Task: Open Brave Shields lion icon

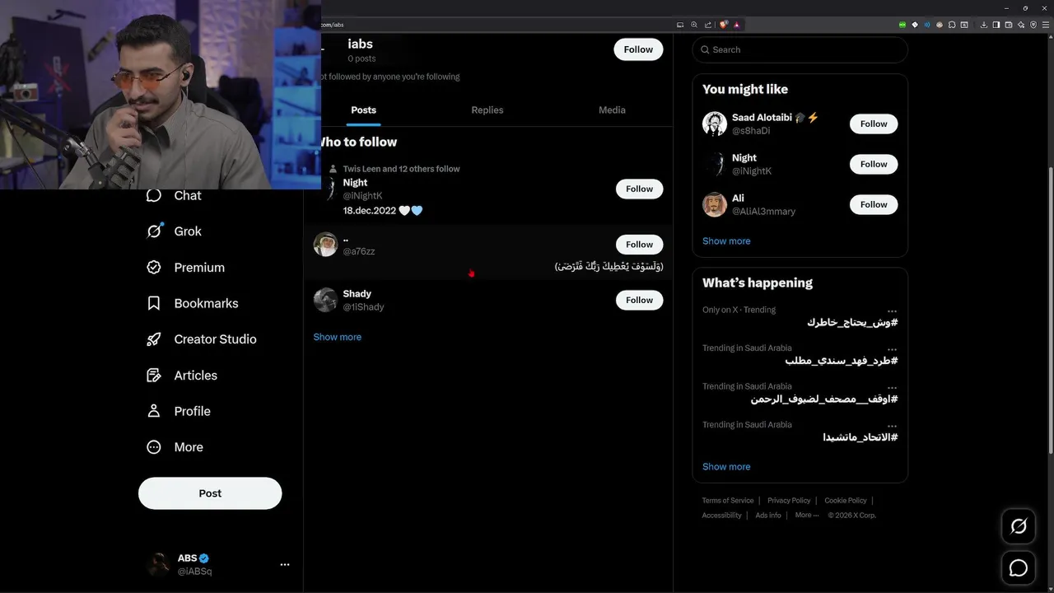Action: pos(723,25)
